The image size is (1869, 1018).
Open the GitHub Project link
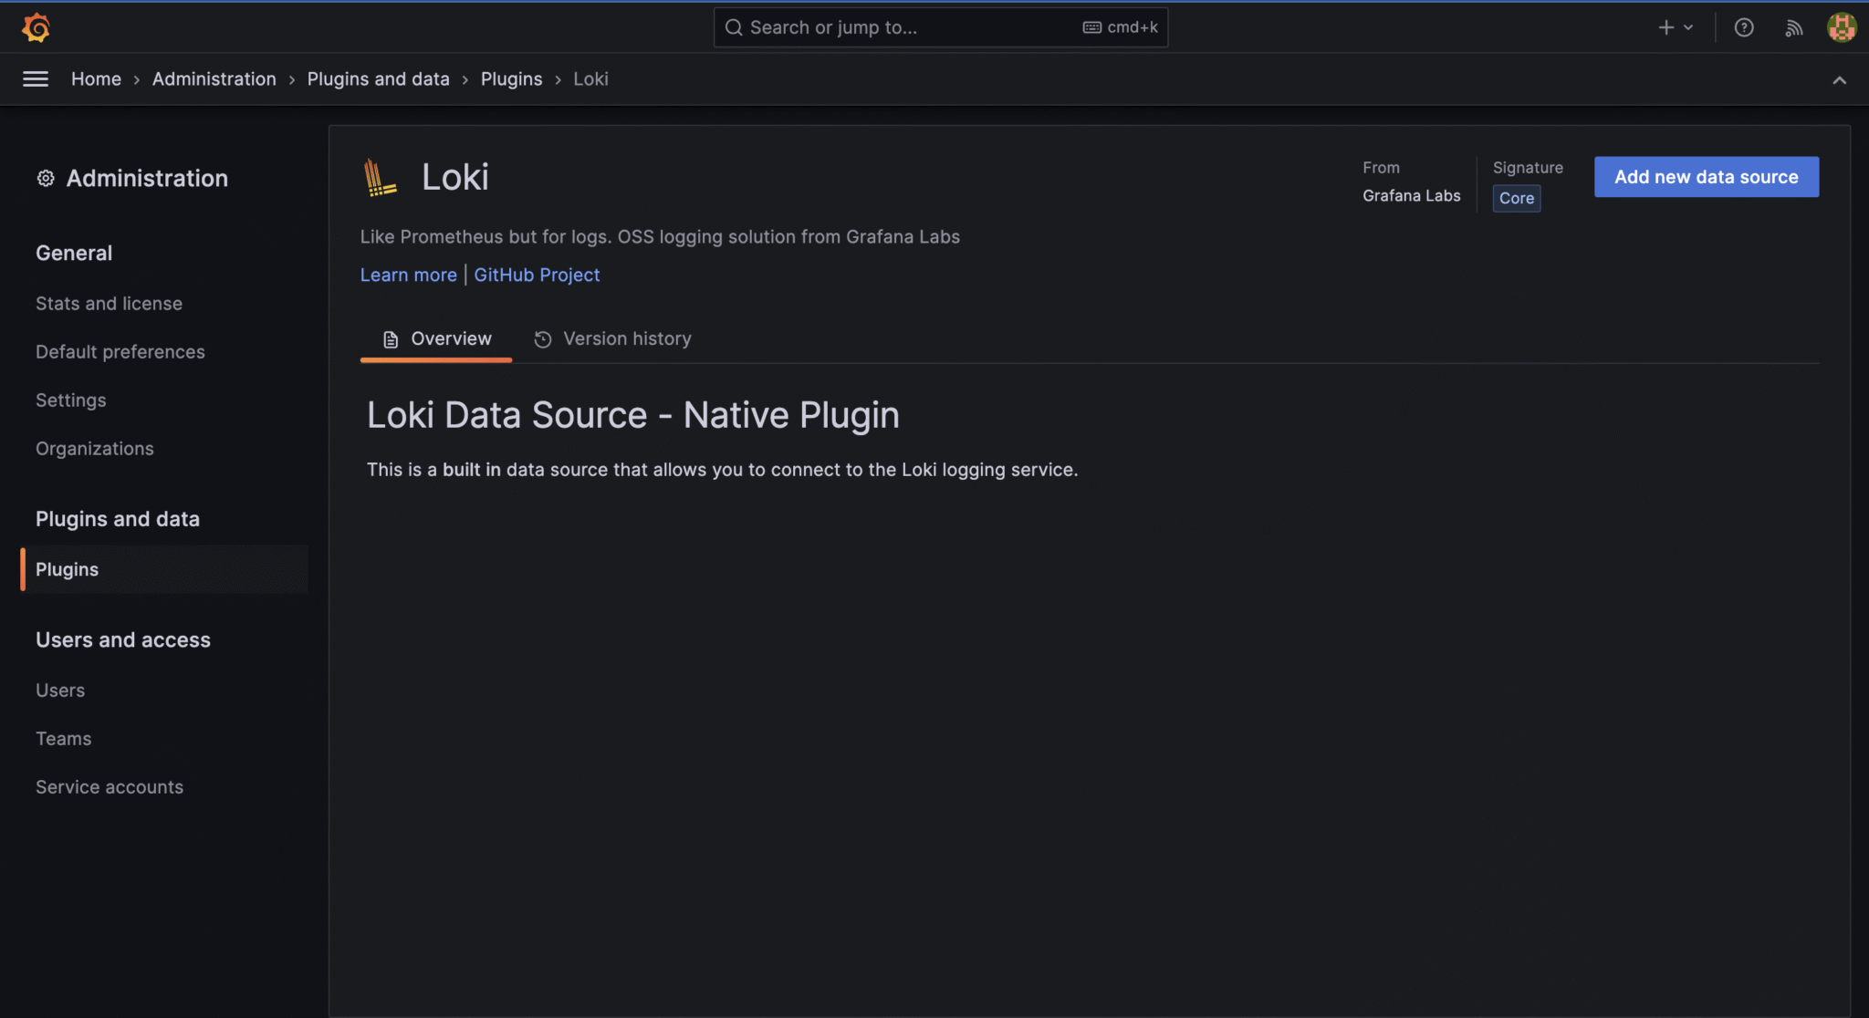tap(537, 275)
